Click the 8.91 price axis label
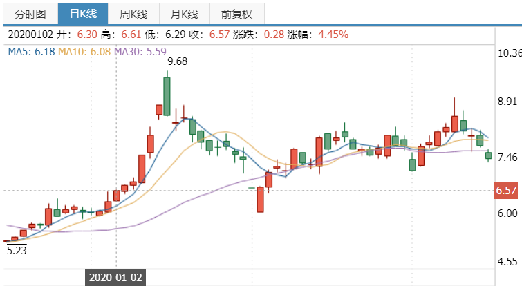Screen dimensions: 522x286 [508, 102]
